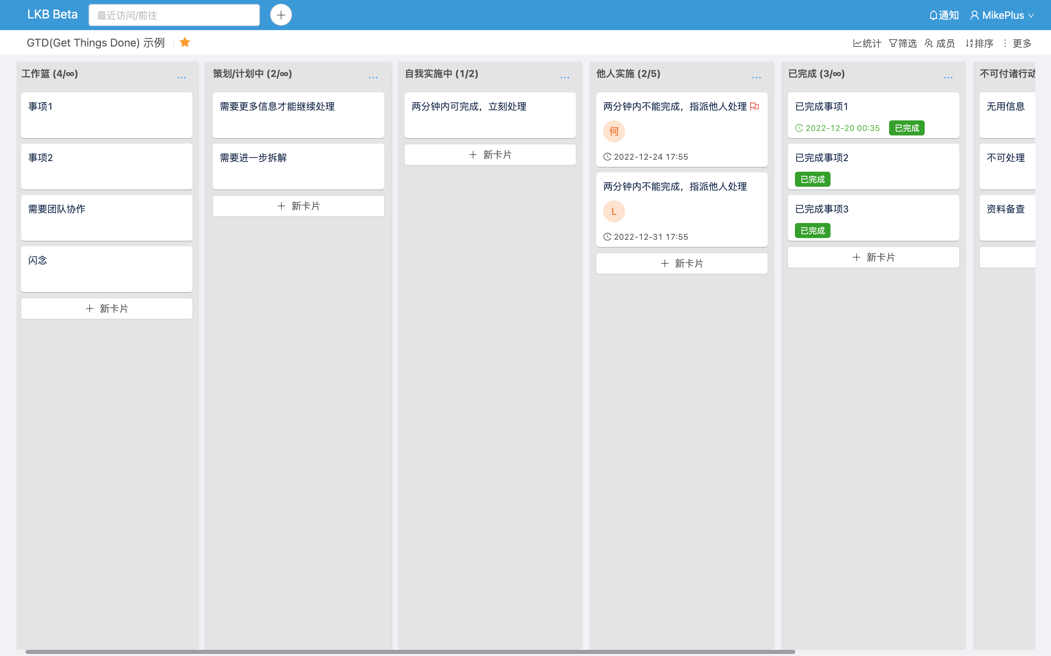Click the 他人实施 (2/5) column header
The height and width of the screenshot is (656, 1051).
tap(628, 74)
